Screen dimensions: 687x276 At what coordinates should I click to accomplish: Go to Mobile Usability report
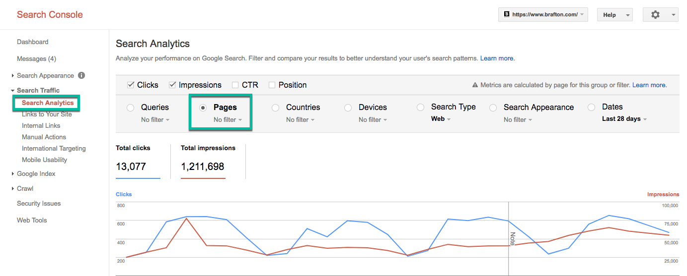pyautogui.click(x=44, y=160)
